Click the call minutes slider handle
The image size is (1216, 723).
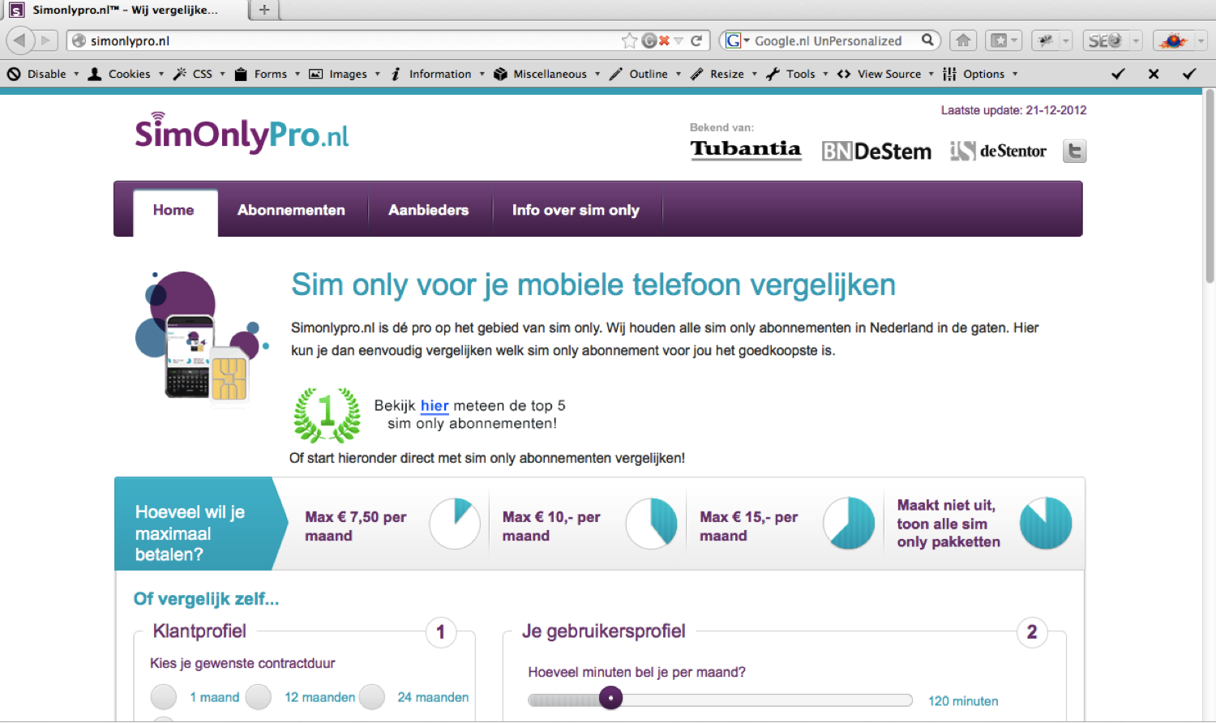610,698
